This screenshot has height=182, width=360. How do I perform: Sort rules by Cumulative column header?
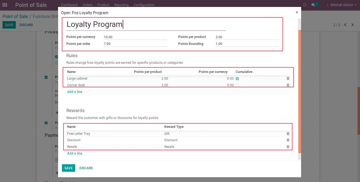(244, 72)
